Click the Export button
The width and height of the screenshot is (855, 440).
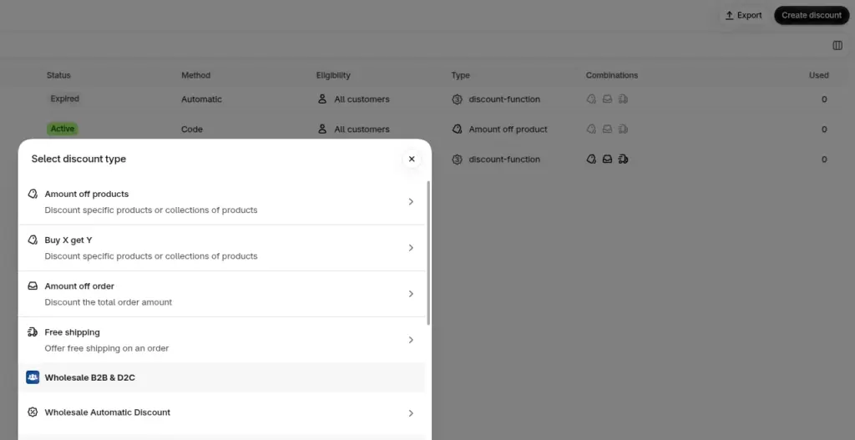(743, 15)
